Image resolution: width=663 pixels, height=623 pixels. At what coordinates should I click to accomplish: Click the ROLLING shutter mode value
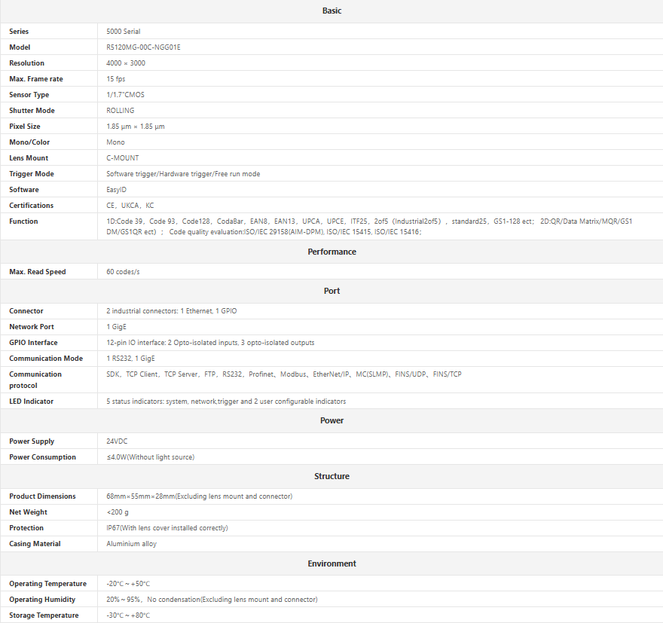pyautogui.click(x=121, y=111)
